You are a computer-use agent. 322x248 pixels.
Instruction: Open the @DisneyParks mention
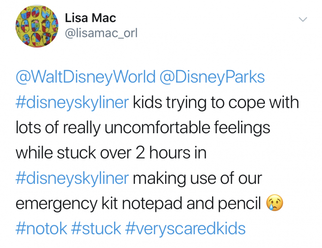(212, 77)
